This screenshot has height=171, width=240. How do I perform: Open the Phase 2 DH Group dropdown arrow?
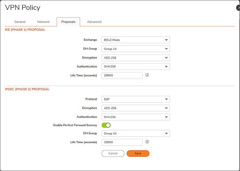click(x=166, y=133)
